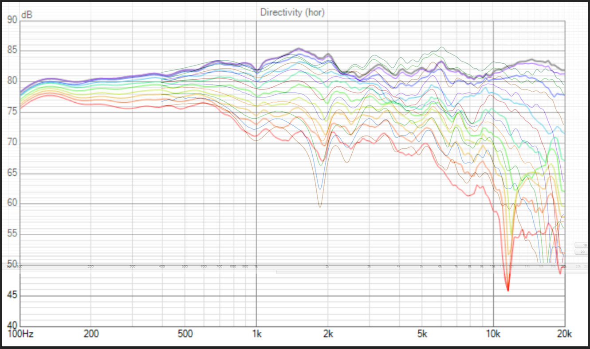The height and width of the screenshot is (349, 590).
Task: Click the "20.." button right of graph
Action: point(582,252)
